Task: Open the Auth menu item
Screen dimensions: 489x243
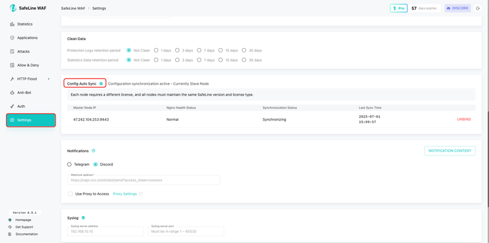Action: (31, 106)
